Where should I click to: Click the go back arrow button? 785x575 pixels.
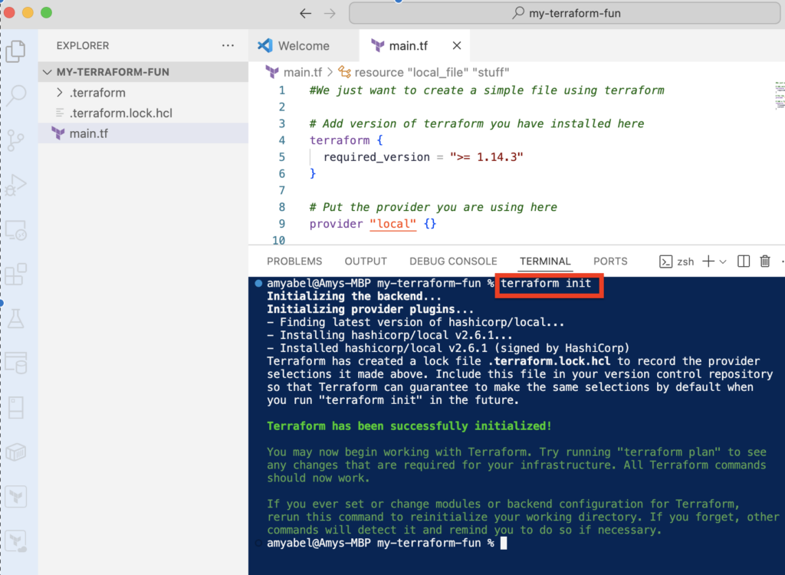pyautogui.click(x=306, y=13)
